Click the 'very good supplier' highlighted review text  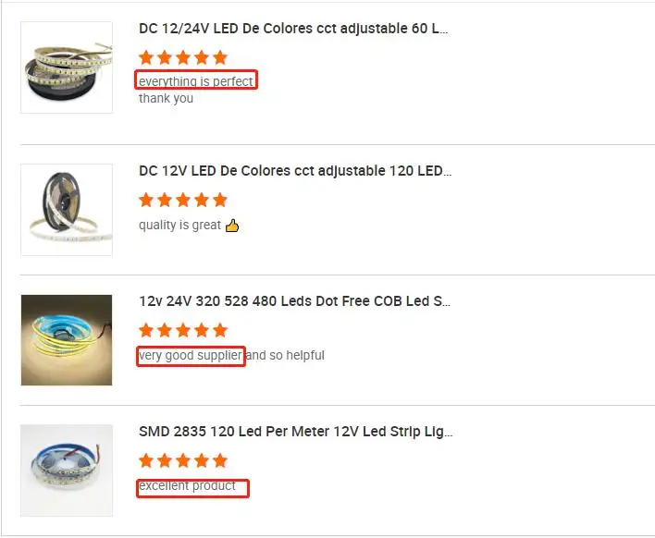(191, 356)
